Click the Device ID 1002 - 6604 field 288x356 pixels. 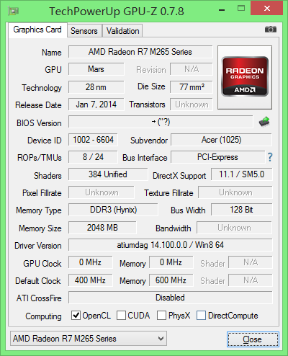coord(93,140)
